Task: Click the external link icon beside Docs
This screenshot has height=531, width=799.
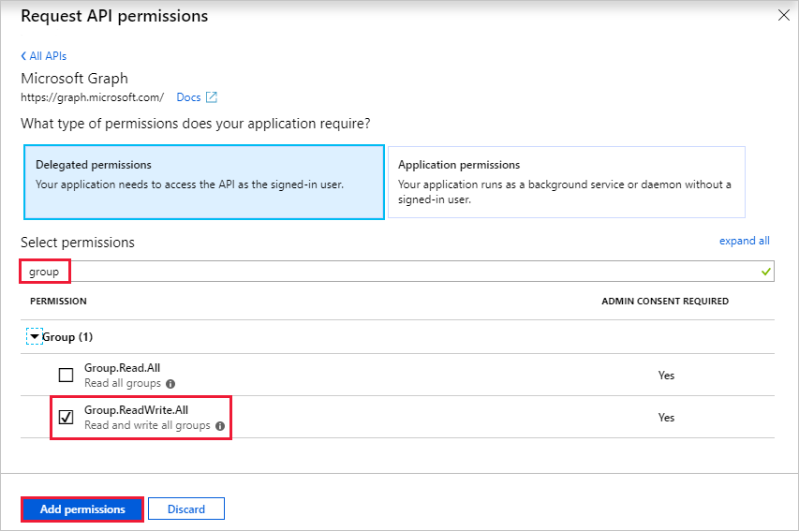Action: [212, 97]
